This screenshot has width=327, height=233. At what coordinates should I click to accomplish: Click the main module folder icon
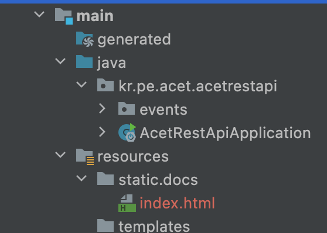[64, 16]
